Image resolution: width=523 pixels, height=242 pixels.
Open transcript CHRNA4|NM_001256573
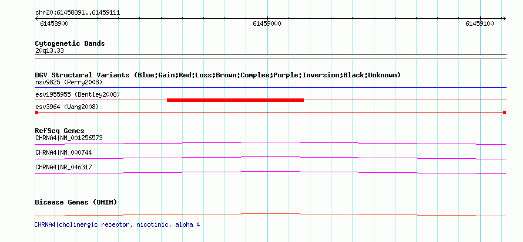[x=69, y=138]
